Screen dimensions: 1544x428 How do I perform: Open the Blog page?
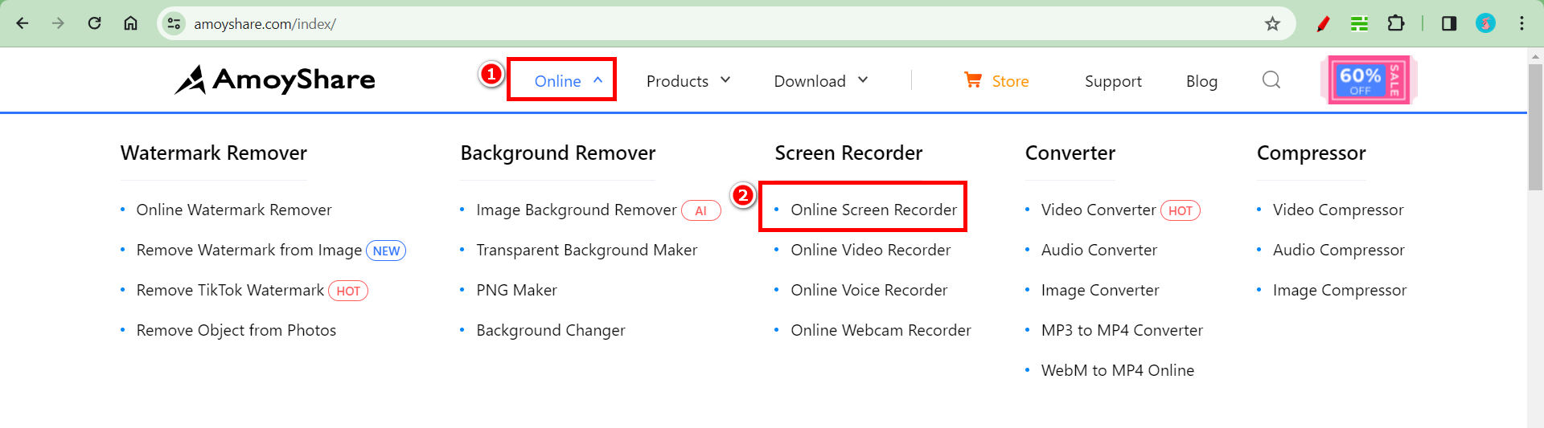click(x=1201, y=81)
